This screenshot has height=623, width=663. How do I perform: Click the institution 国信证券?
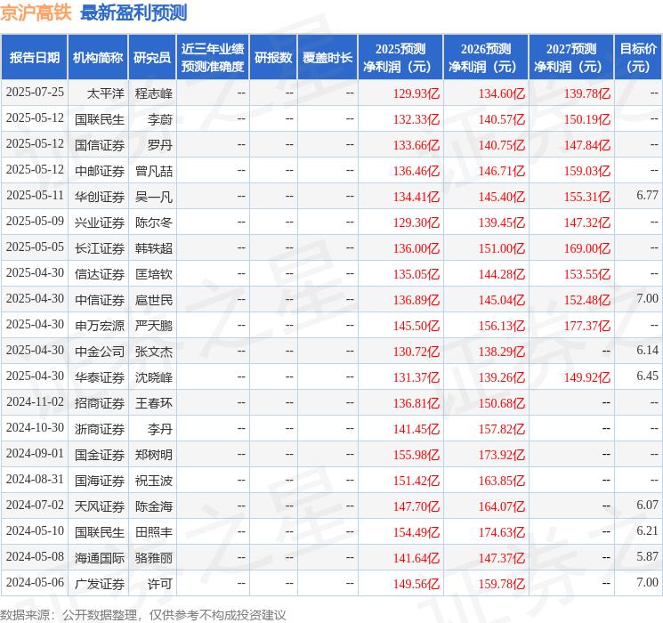coord(100,145)
